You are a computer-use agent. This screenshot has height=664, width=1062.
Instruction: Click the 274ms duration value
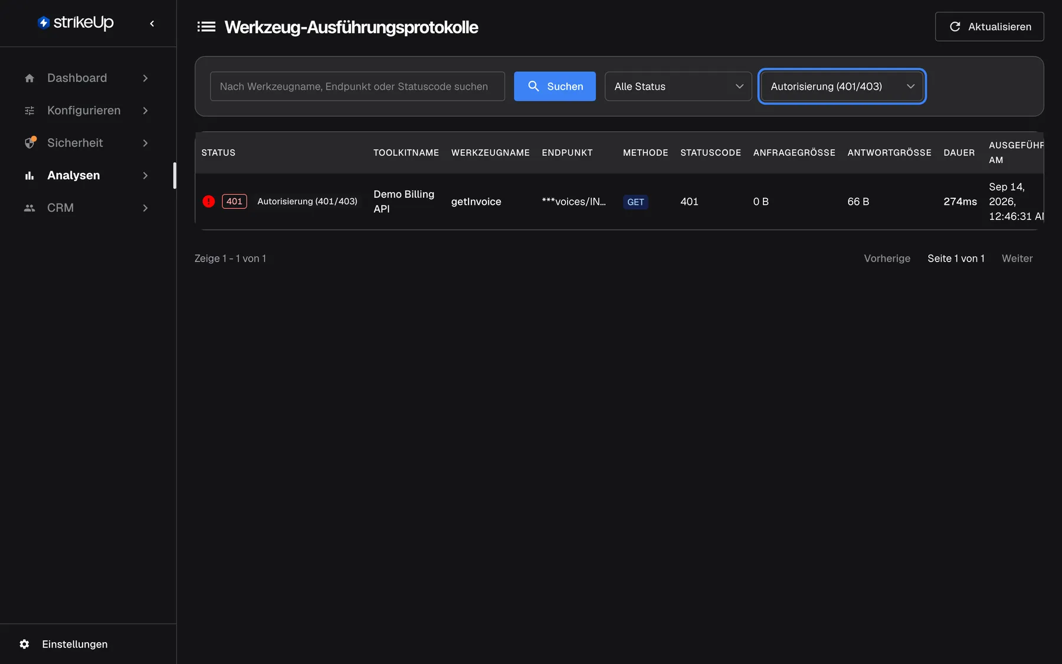coord(960,201)
